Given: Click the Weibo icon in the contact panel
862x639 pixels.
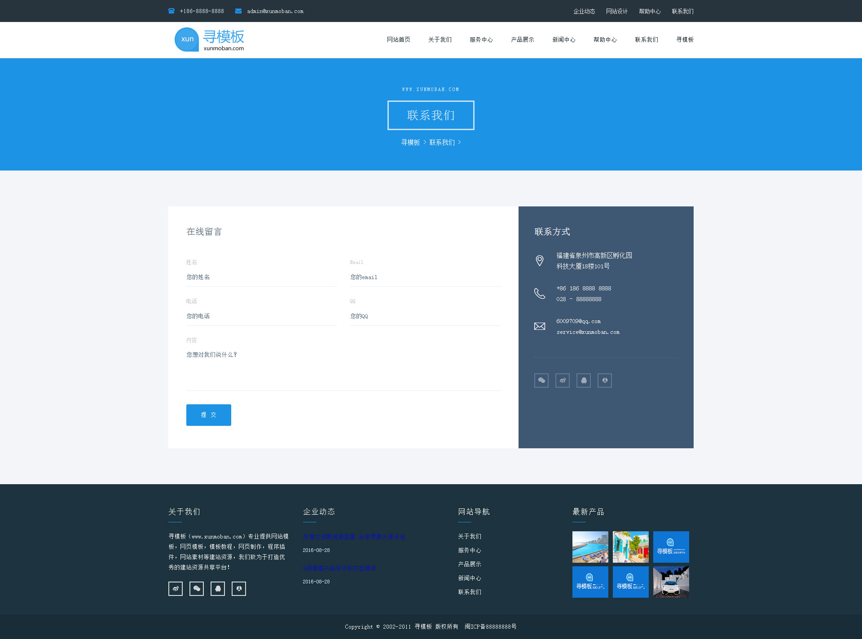Looking at the screenshot, I should (563, 381).
